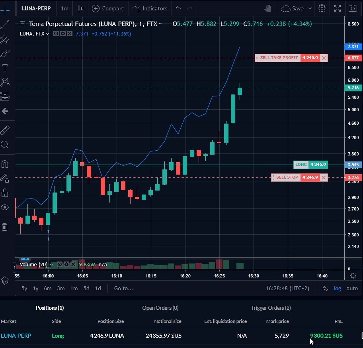Toggle magnet mode for drawings

5,164
